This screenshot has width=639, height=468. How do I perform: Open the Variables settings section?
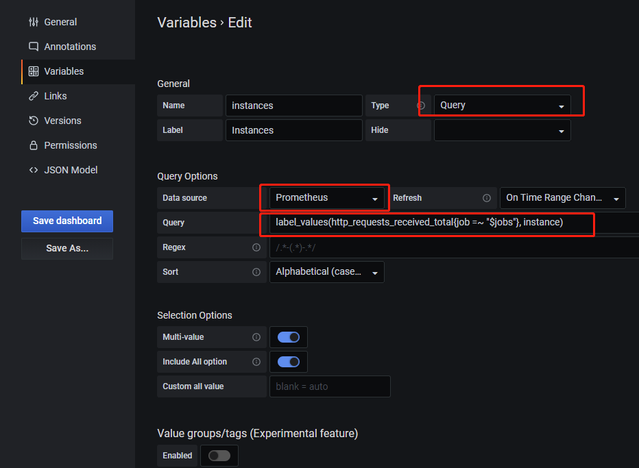pos(64,71)
